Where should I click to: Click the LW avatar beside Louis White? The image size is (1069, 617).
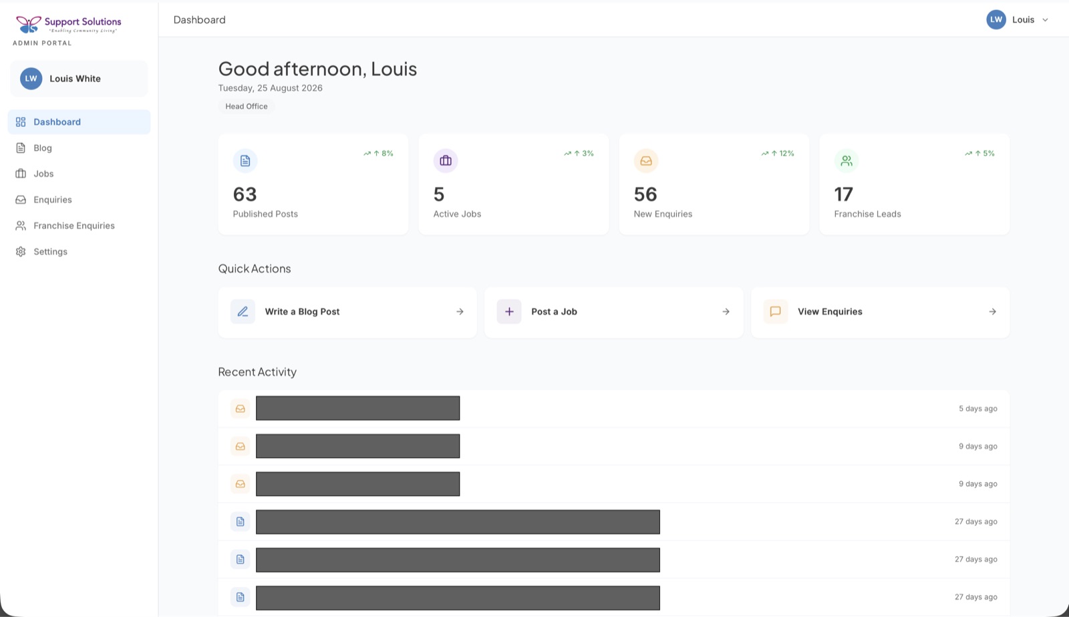31,79
